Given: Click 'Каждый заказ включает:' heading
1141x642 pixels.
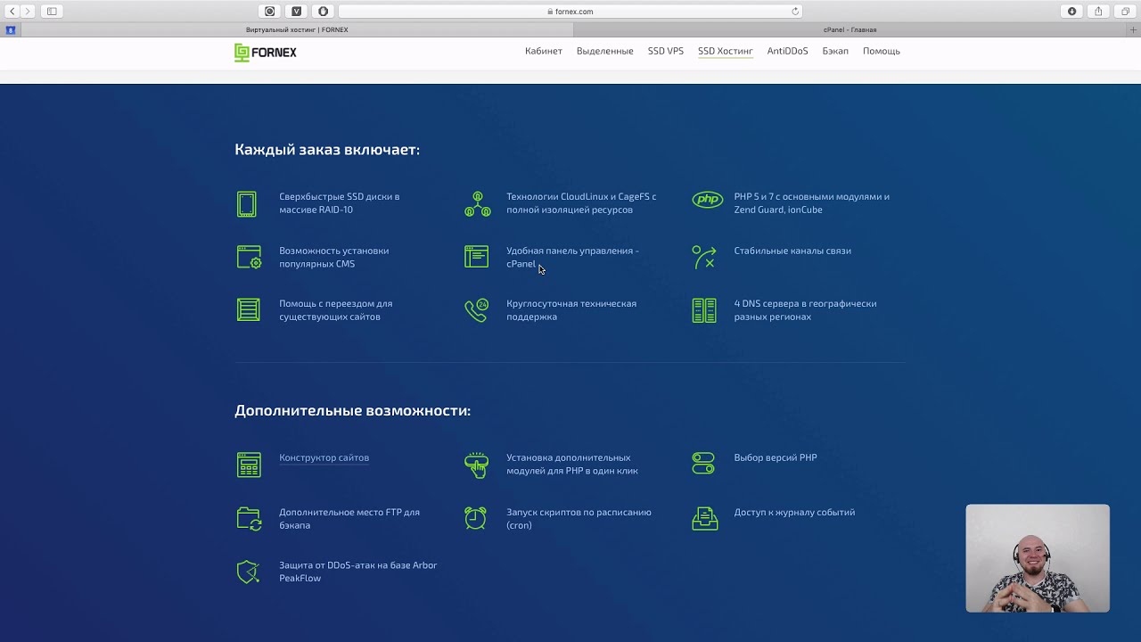Looking at the screenshot, I should tap(327, 149).
